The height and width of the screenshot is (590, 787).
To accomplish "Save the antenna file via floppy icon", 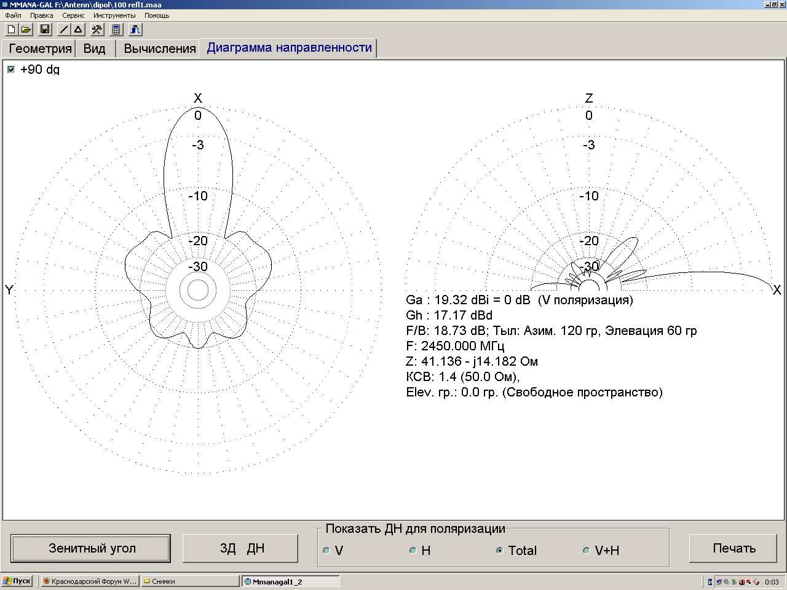I will click(x=44, y=29).
